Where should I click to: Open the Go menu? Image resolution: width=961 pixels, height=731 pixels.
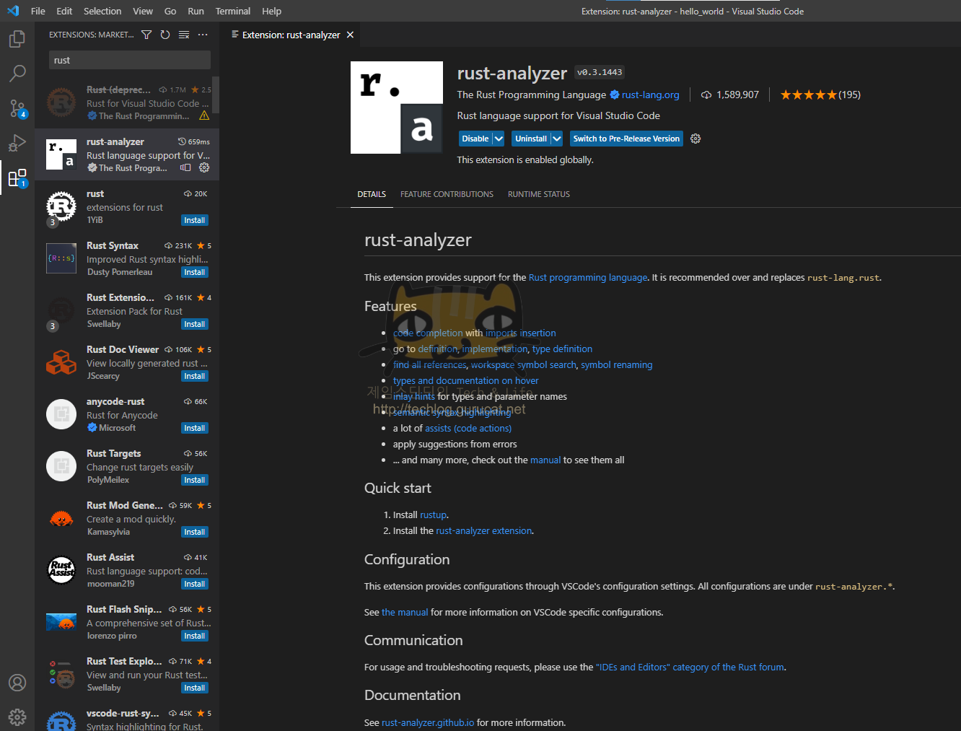[170, 11]
